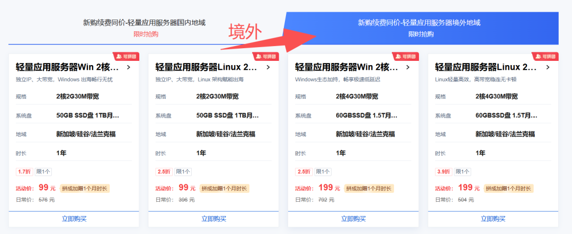Open chevron on Win card with 792元 regular price
The height and width of the screenshot is (234, 572).
pos(408,67)
